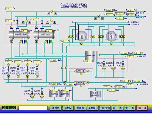Open 用户管理 user management
This screenshot has width=152, height=114.
(x=105, y=108)
